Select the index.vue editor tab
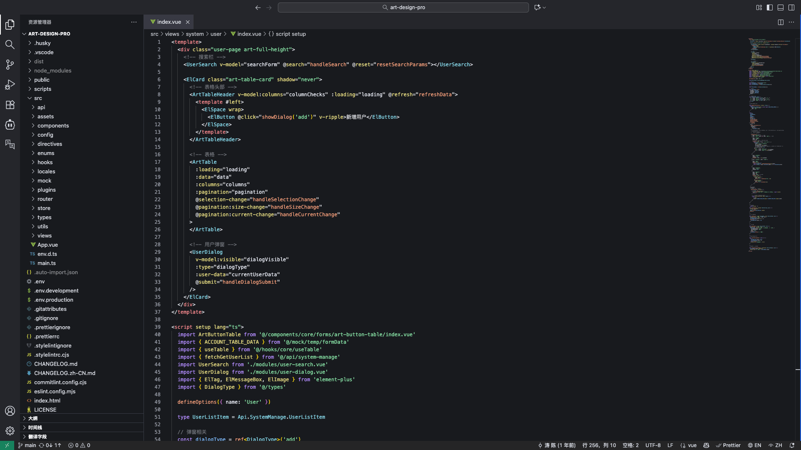The height and width of the screenshot is (450, 801). point(169,22)
